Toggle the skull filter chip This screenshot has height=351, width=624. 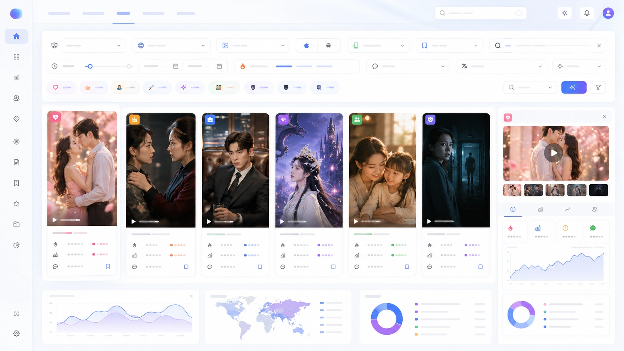coord(259,87)
